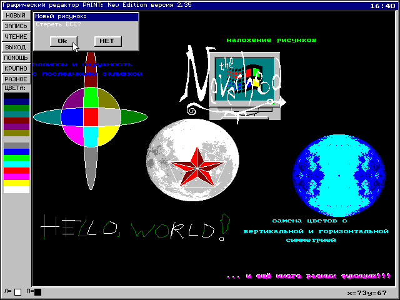The height and width of the screenshot is (300, 400).
Task: Pick the red color in the palette
Action: pos(16,171)
